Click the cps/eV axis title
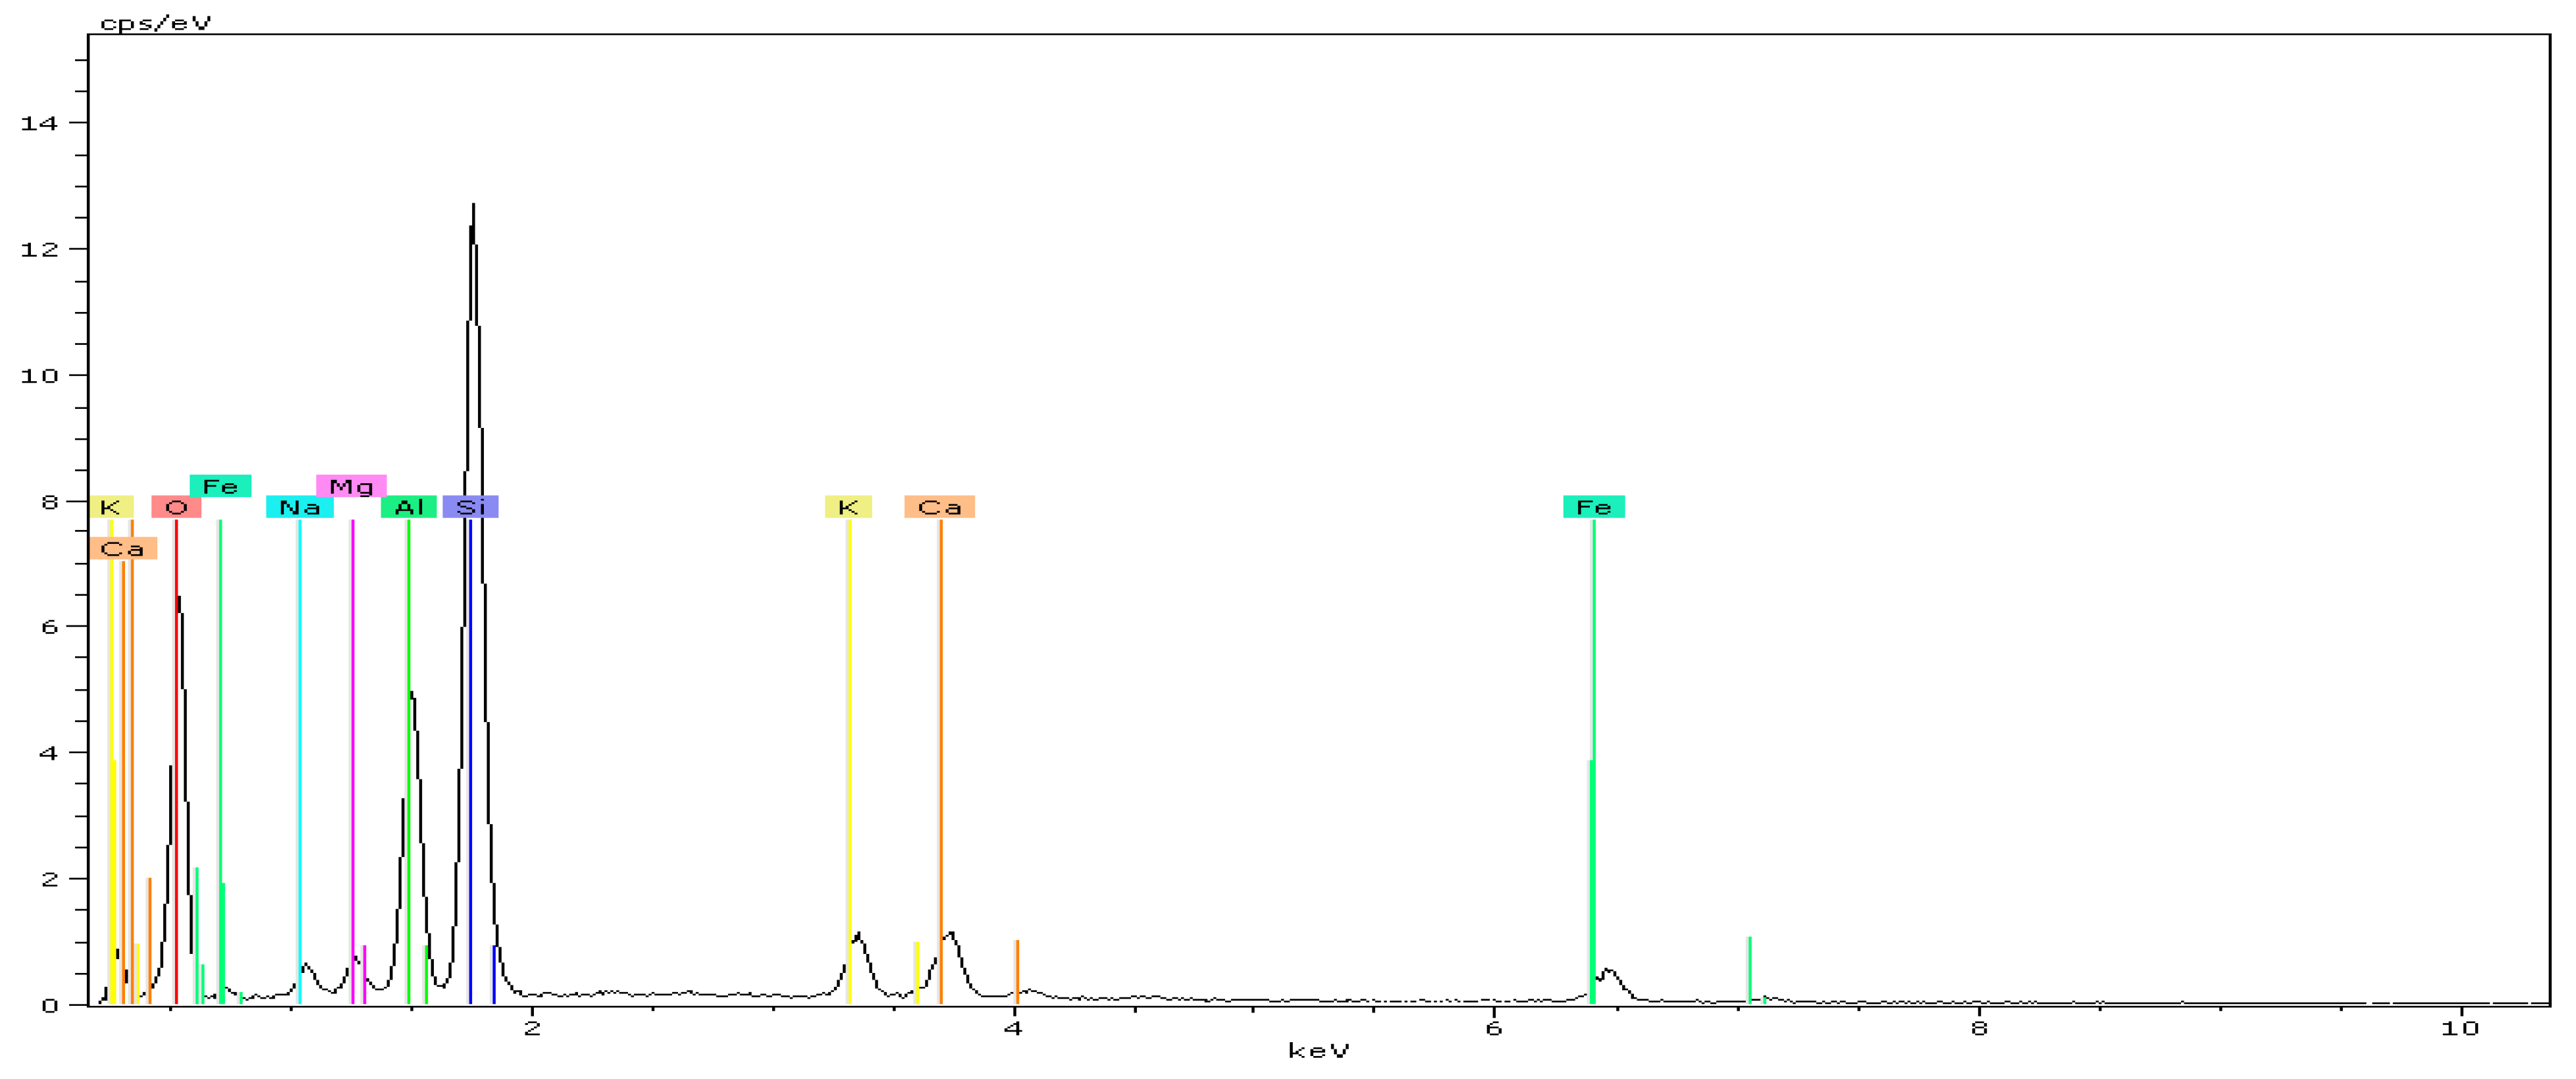Screen dimensions: 2576x1079 [156, 22]
